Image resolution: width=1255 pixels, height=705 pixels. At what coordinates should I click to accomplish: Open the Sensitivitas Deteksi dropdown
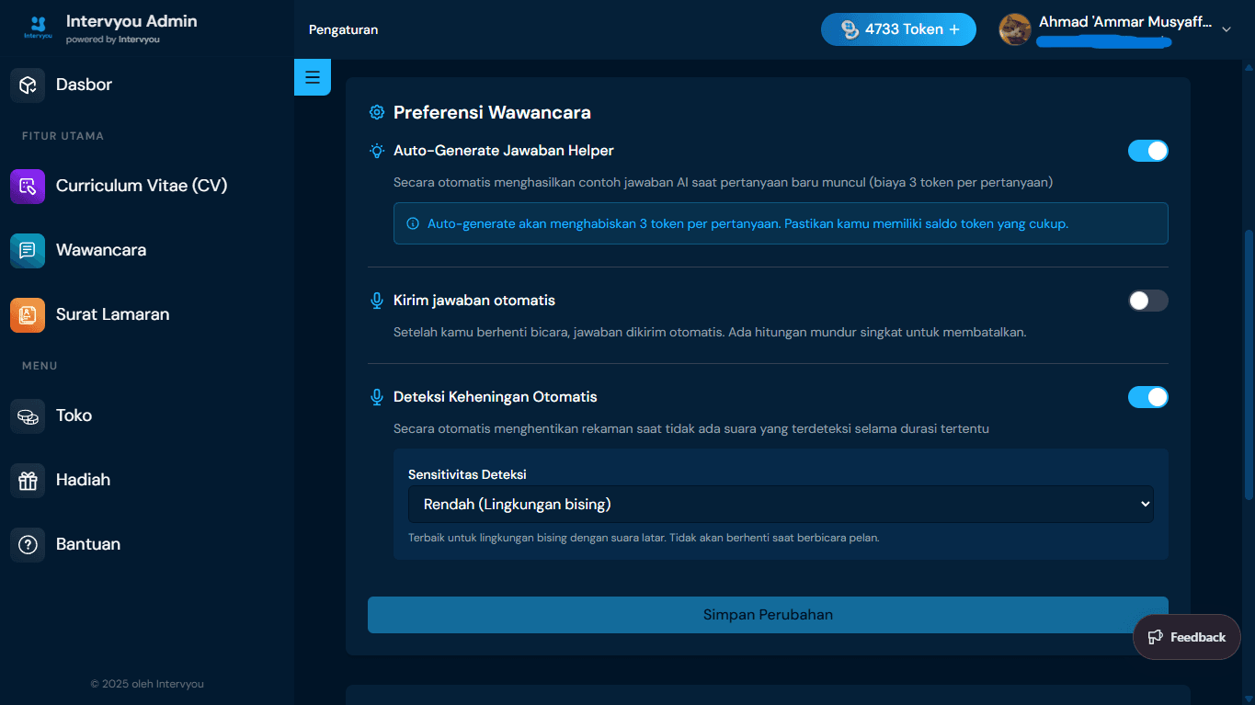tap(781, 504)
